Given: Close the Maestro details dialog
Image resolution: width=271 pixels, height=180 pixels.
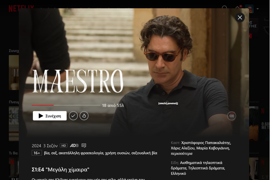Looking at the screenshot, I should (x=240, y=17).
